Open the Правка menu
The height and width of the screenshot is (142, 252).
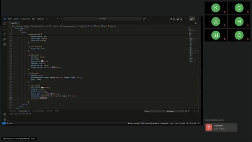click(17, 19)
